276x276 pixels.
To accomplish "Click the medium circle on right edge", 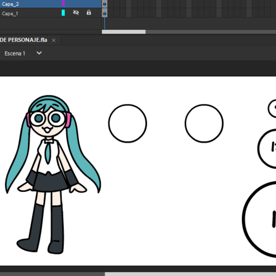I will (x=267, y=149).
